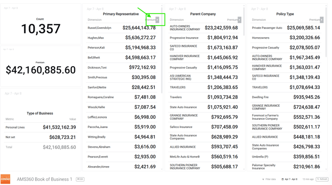Viewport: 332px width, 185px height.
Task: Click the Dimension header in Policy Type
Action: [259, 20]
